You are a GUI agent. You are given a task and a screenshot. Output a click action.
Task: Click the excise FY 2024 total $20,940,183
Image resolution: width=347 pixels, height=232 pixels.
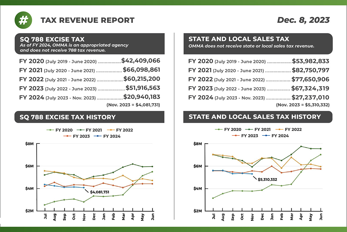coord(141,97)
